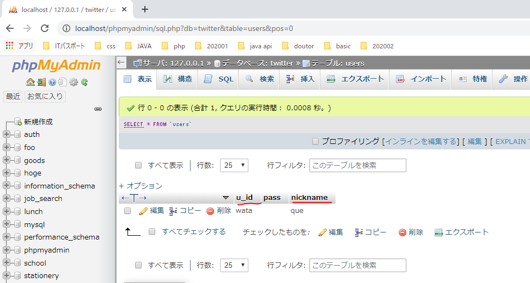Open the ITパスポート bookmark folder
The height and width of the screenshot is (283, 530).
[x=64, y=46]
